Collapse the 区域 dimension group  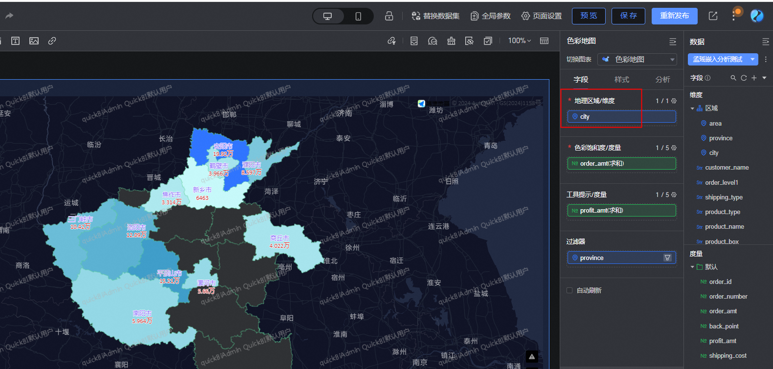692,109
